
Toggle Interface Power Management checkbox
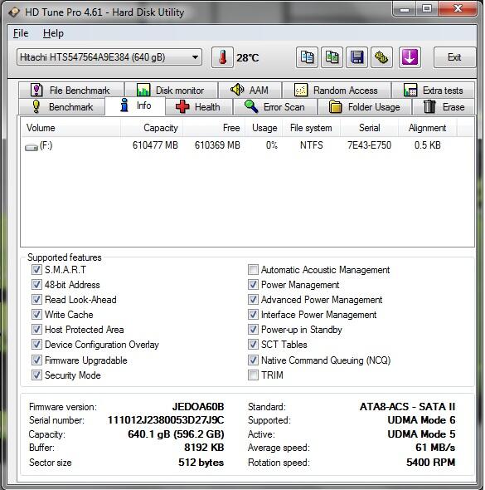click(x=253, y=315)
